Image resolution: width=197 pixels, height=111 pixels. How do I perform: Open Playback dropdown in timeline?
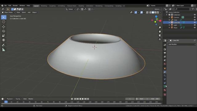point(10,99)
